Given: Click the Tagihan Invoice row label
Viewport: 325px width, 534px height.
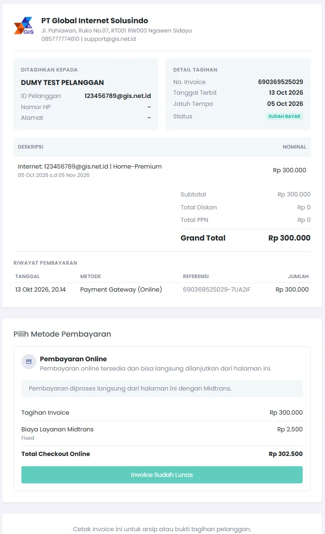Looking at the screenshot, I should tap(45, 413).
